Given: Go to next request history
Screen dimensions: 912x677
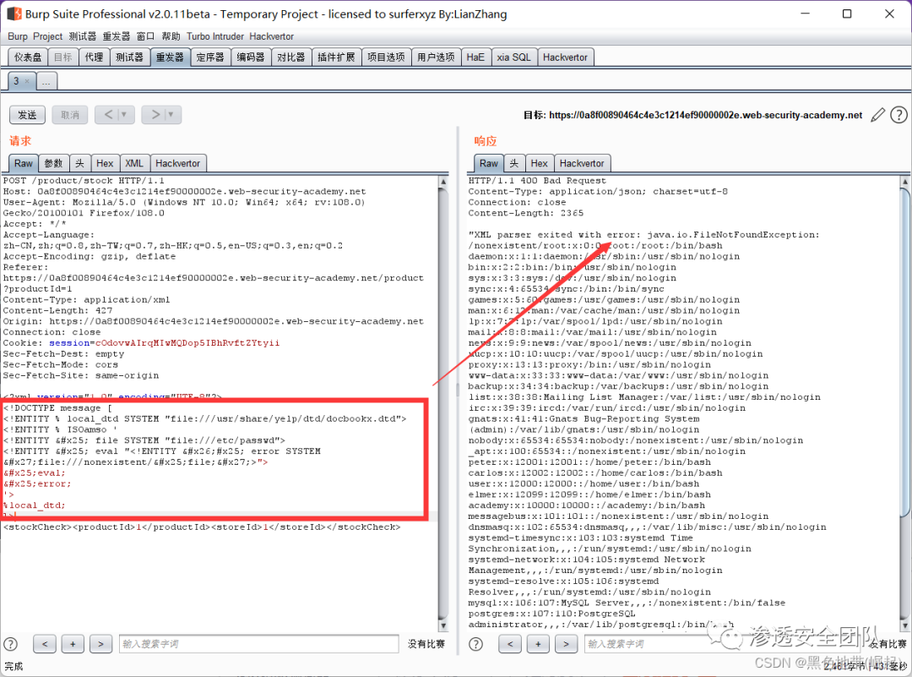Looking at the screenshot, I should point(155,115).
